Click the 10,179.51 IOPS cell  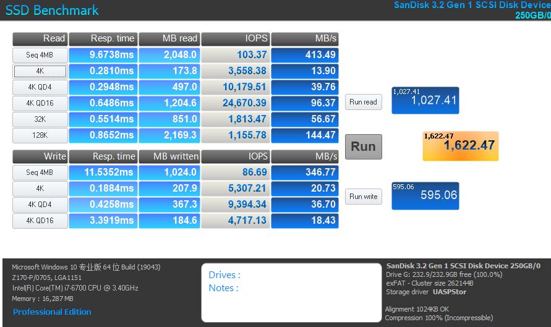[x=236, y=87]
